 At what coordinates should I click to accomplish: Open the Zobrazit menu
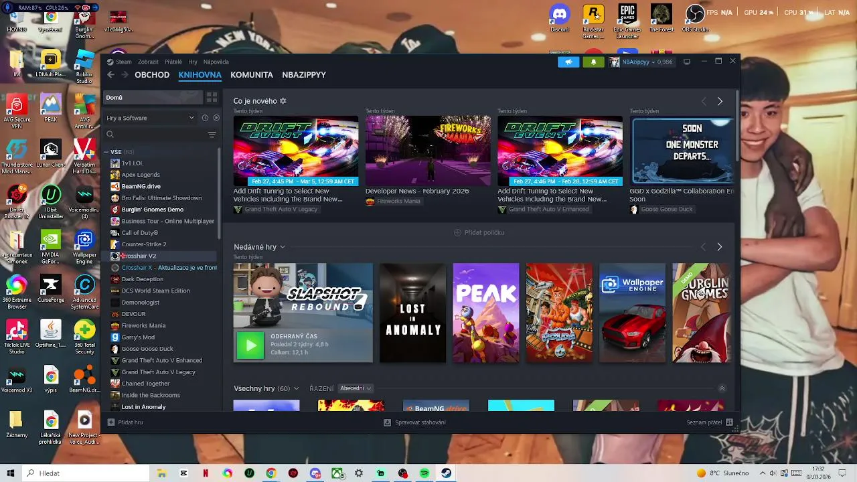point(148,62)
